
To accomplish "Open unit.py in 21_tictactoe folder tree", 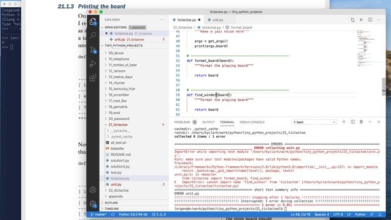I will [134, 185].
